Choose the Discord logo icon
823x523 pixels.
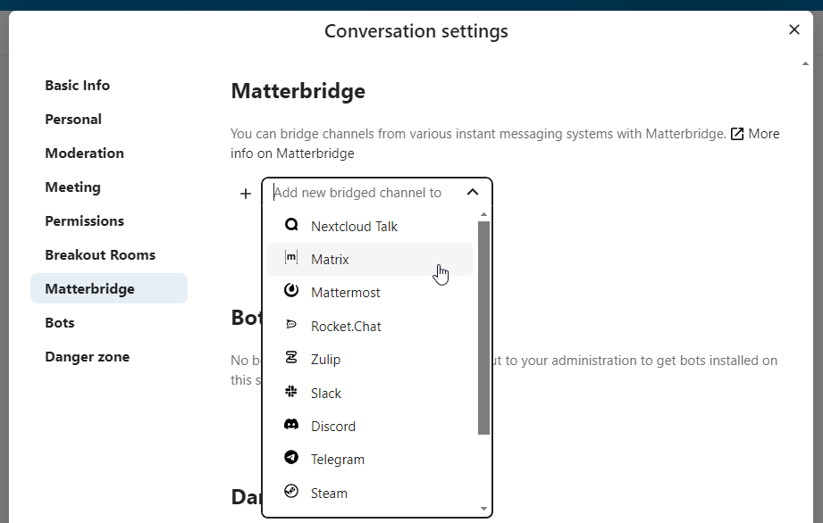290,426
